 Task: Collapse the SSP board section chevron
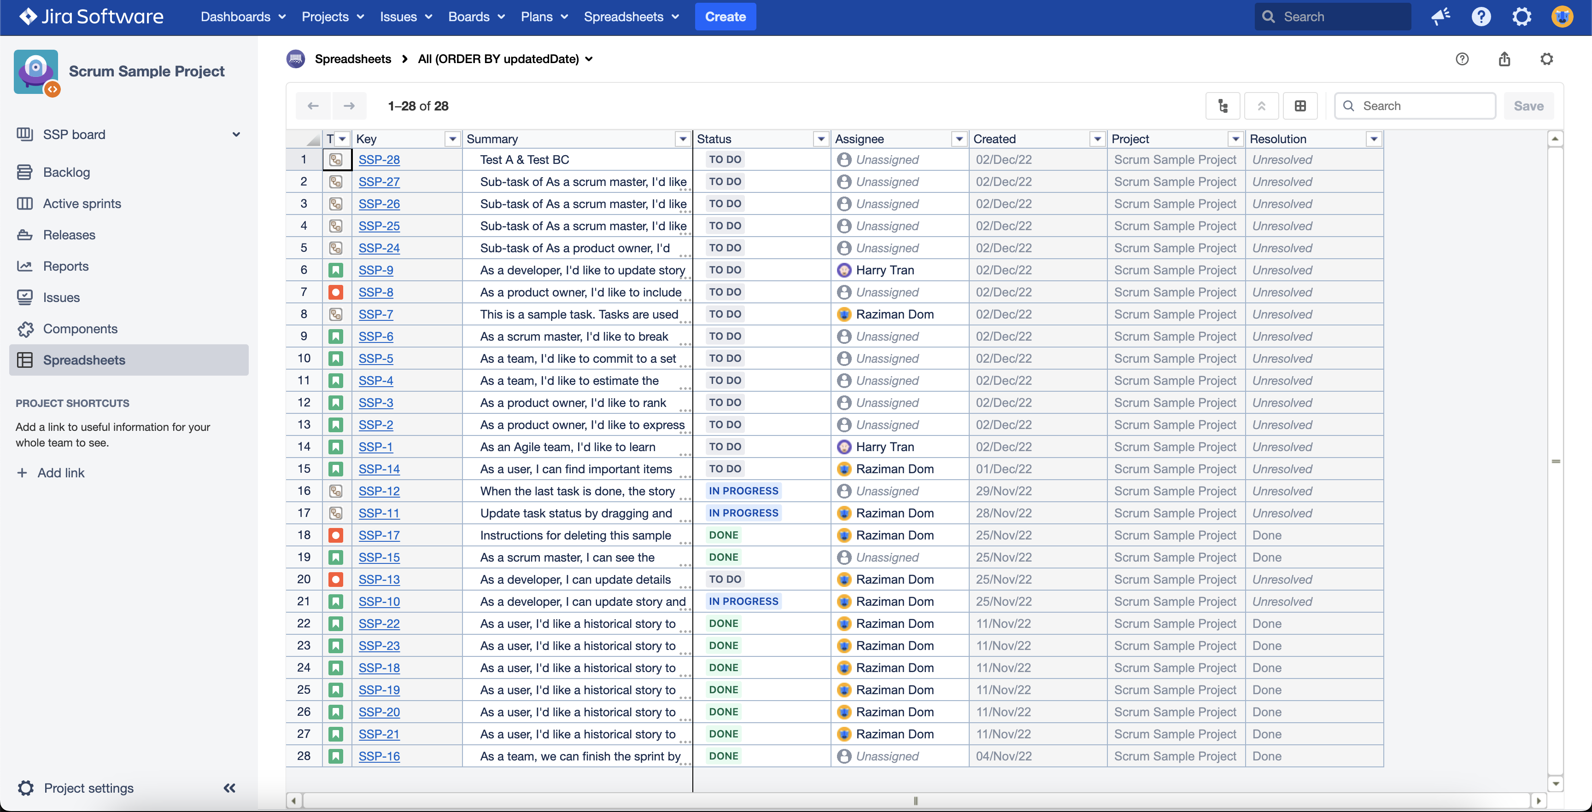pos(236,134)
